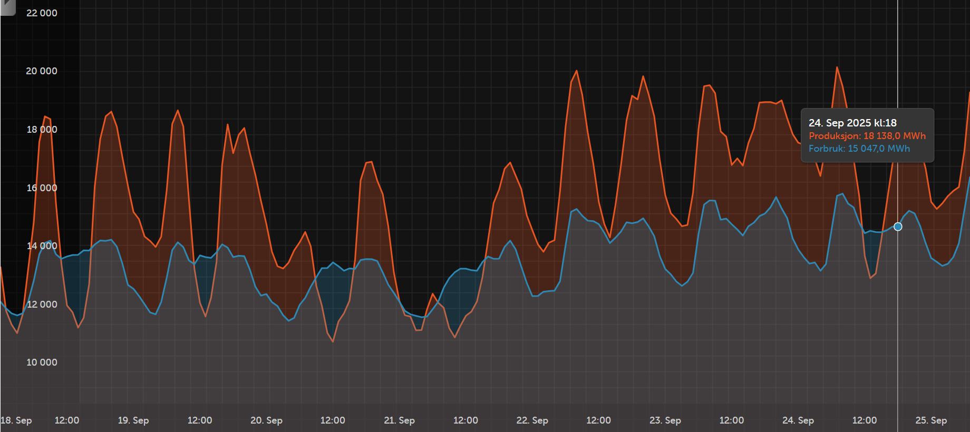Click '12:00' label between 18. Sep and 19. Sep
Image resolution: width=970 pixels, height=432 pixels.
click(67, 420)
